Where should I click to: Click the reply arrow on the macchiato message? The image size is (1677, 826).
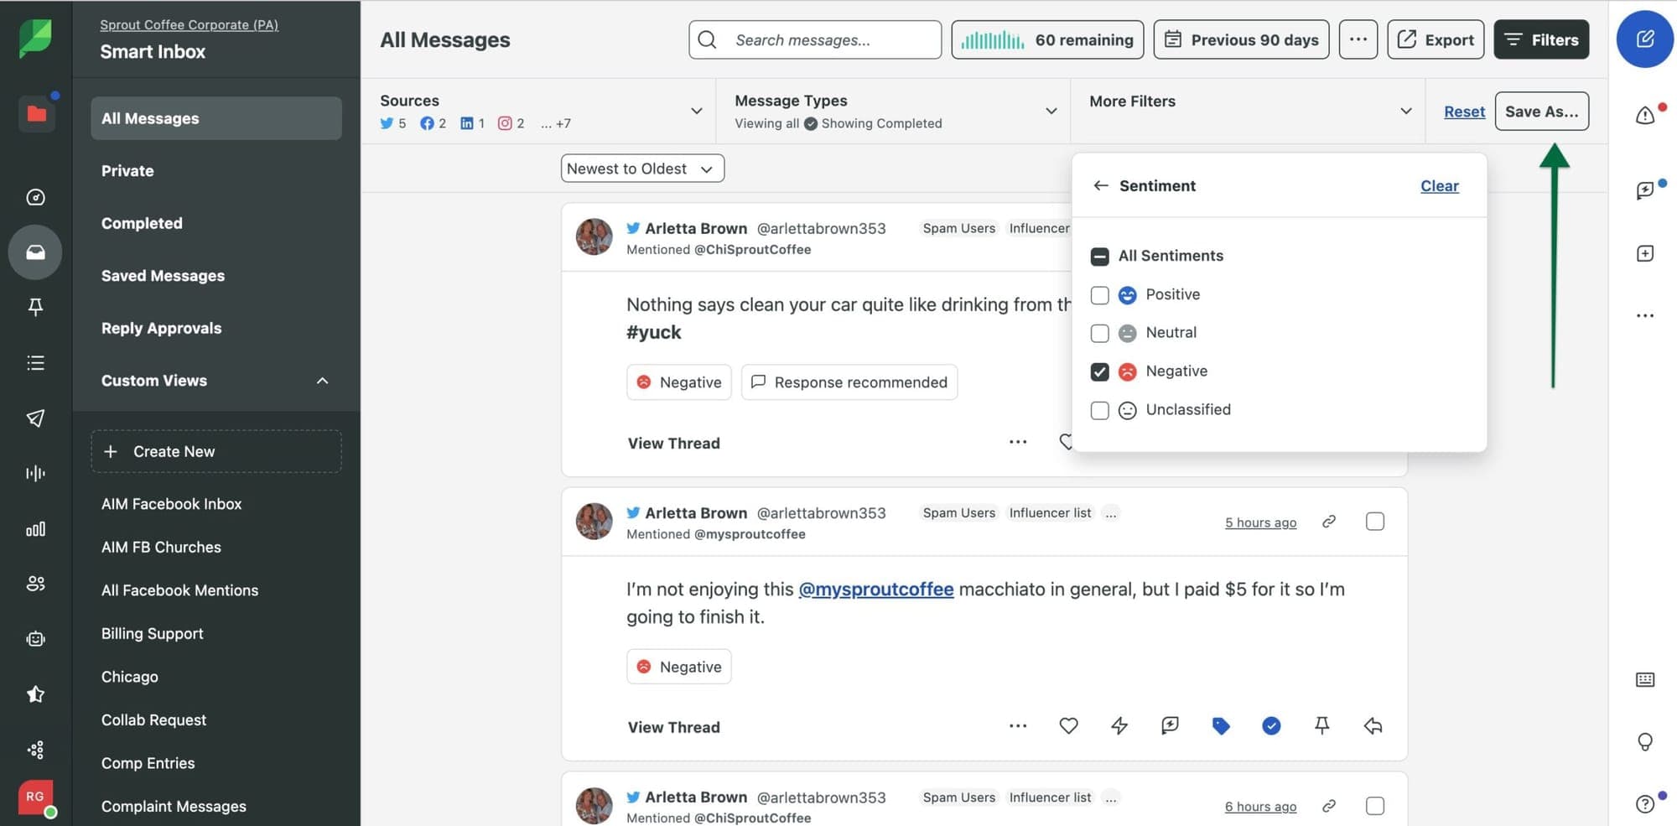click(x=1373, y=725)
